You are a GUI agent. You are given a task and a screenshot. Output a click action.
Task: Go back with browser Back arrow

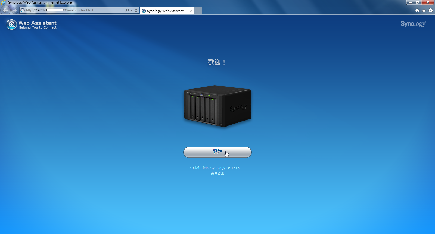tap(5, 10)
